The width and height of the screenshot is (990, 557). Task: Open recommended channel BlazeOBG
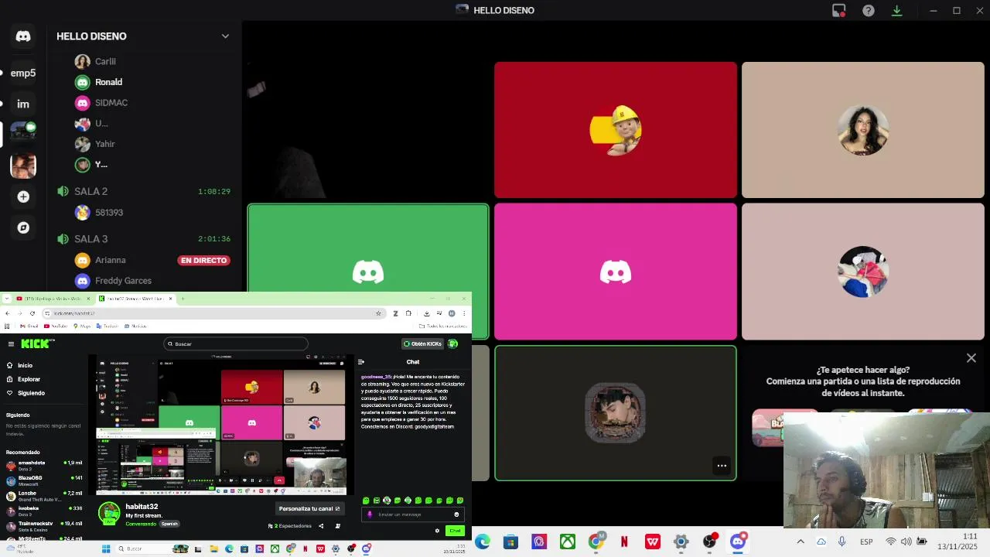(44, 480)
